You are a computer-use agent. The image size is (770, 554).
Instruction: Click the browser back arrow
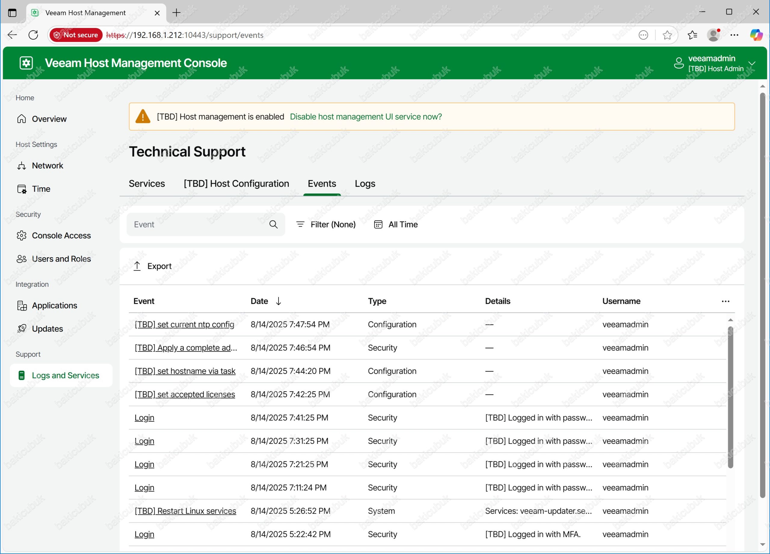click(12, 35)
